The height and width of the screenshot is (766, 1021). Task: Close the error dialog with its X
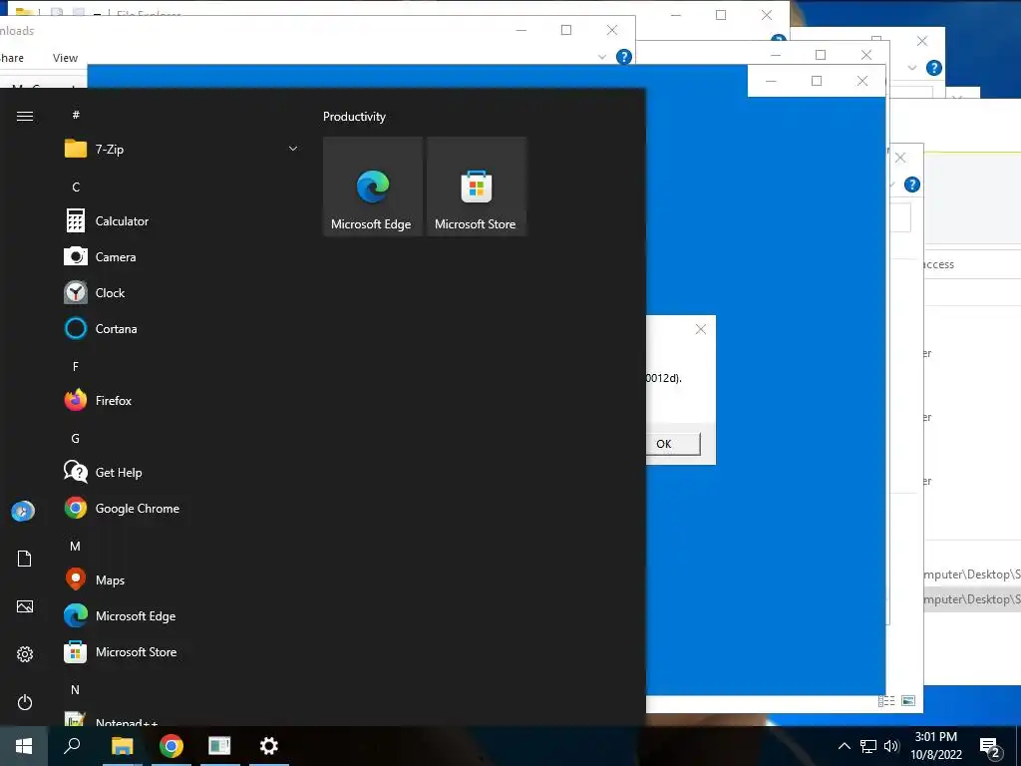(701, 329)
